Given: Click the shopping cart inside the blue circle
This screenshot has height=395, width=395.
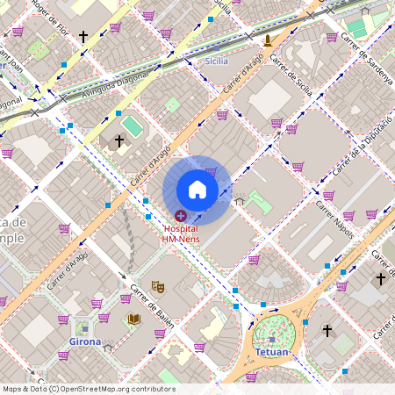Looking at the screenshot, I should [x=211, y=172].
